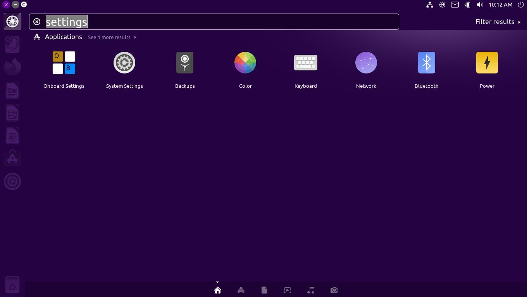Open Keyboard settings
This screenshot has width=527, height=297.
point(306,63)
